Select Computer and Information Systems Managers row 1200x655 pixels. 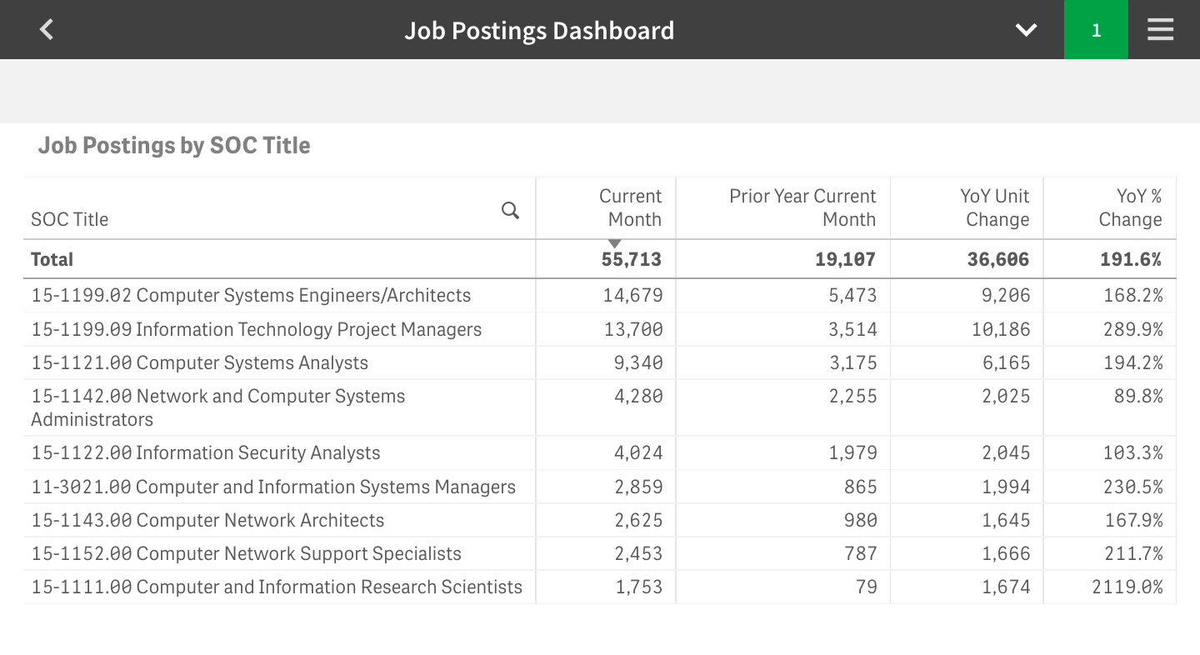[273, 487]
